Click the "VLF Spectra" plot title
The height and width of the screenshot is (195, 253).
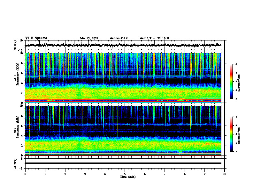[x=36, y=38]
